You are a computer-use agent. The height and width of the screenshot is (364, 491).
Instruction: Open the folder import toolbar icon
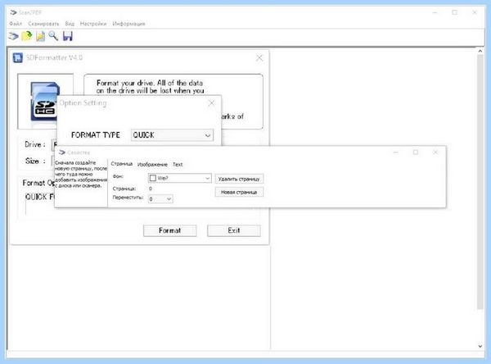pyautogui.click(x=27, y=36)
